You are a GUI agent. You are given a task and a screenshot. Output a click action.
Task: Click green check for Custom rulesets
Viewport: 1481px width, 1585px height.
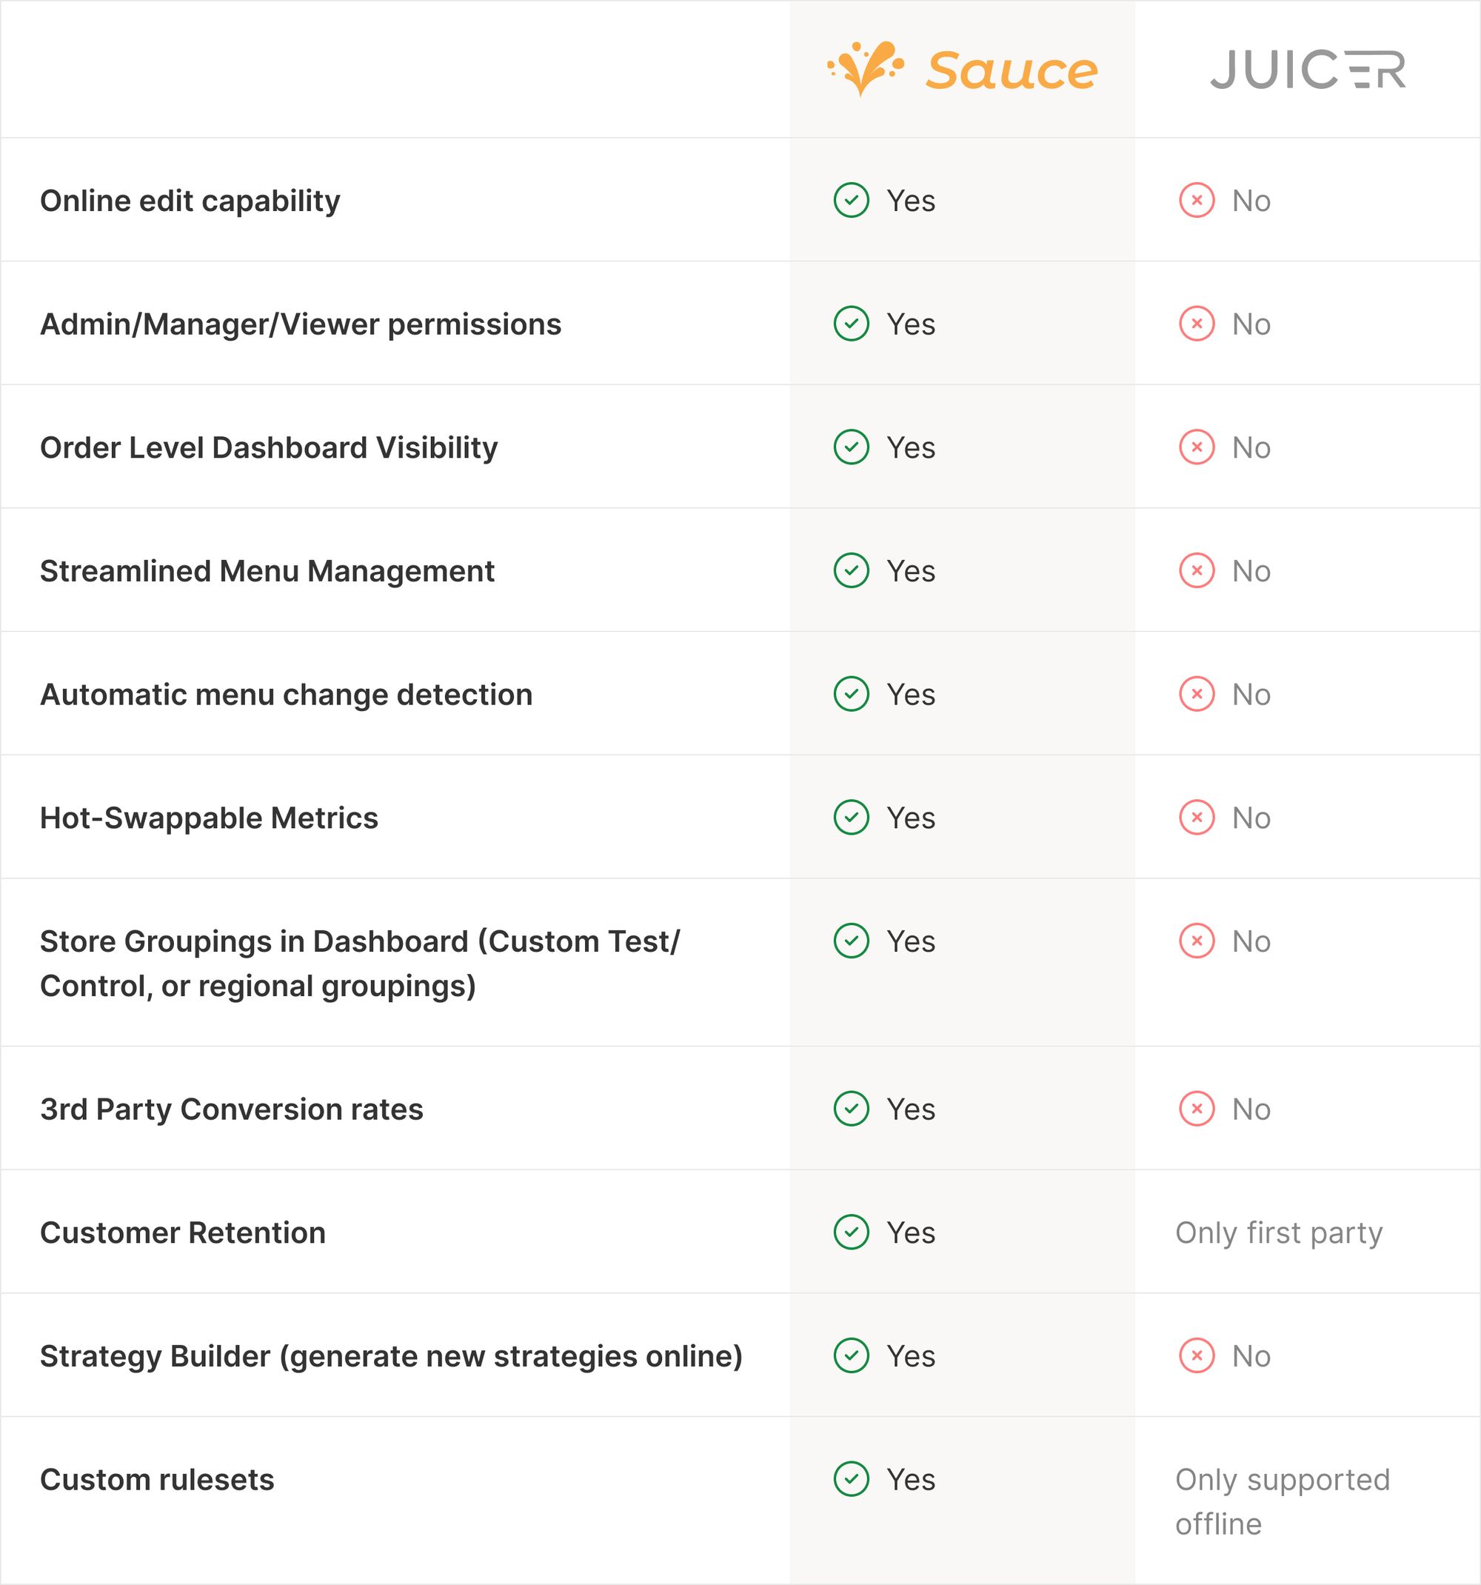tap(852, 1479)
